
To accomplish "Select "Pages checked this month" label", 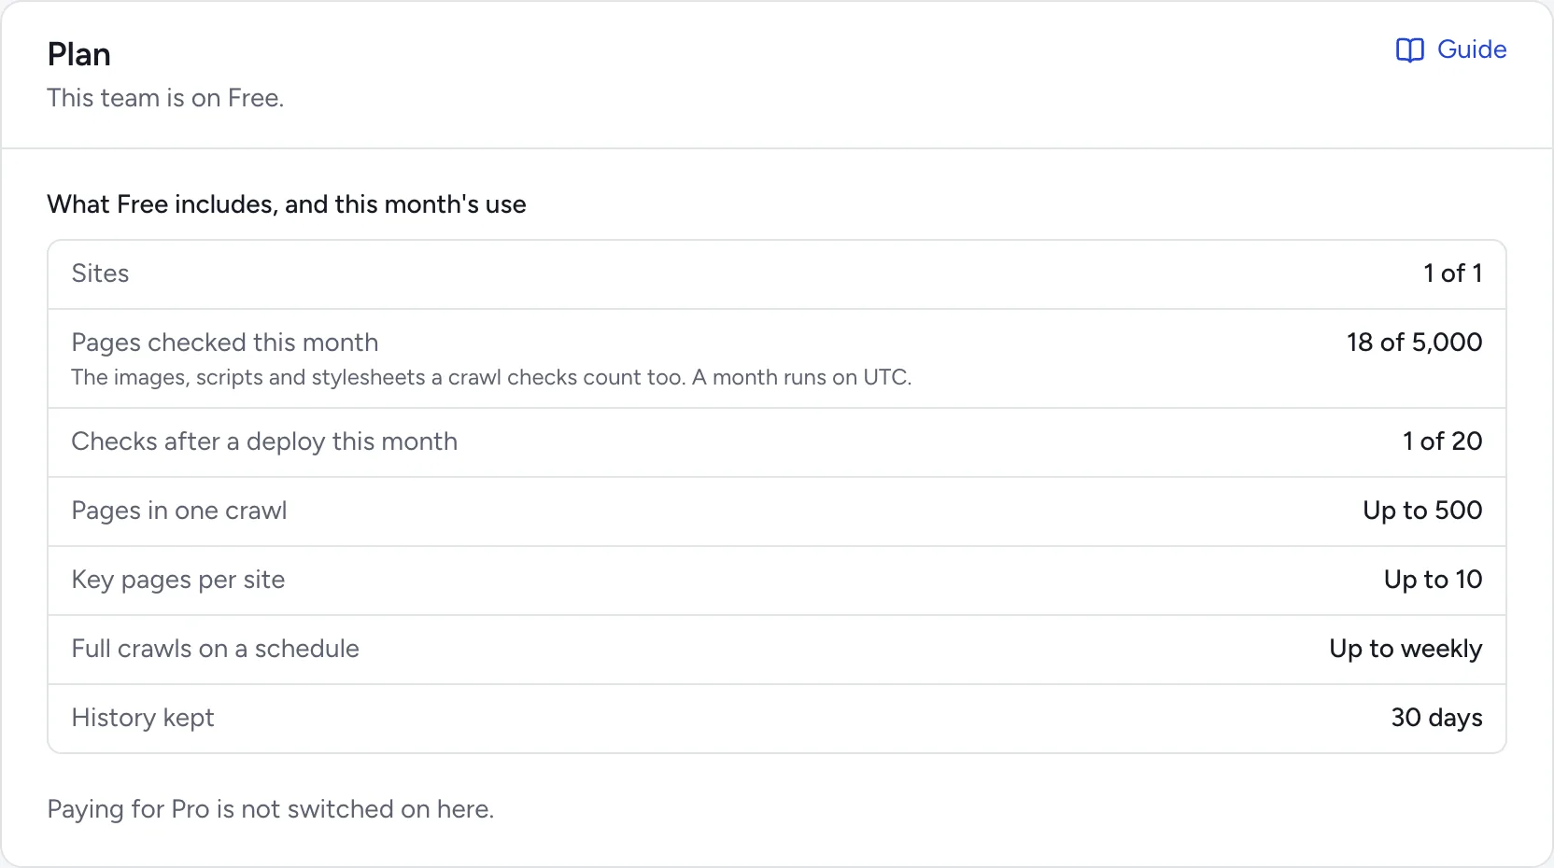I will click(225, 343).
